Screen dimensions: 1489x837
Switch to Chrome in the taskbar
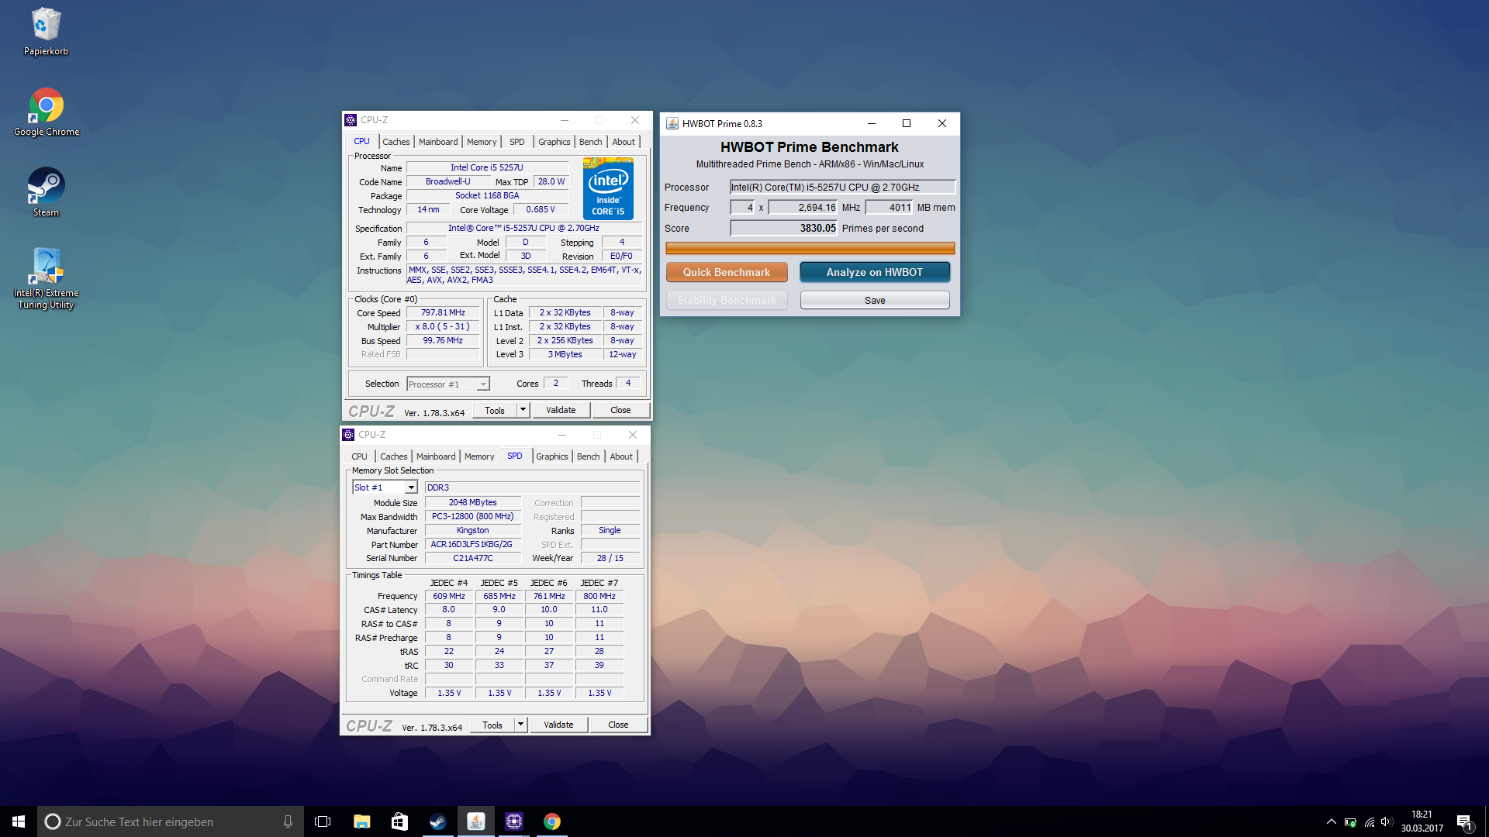coord(551,821)
